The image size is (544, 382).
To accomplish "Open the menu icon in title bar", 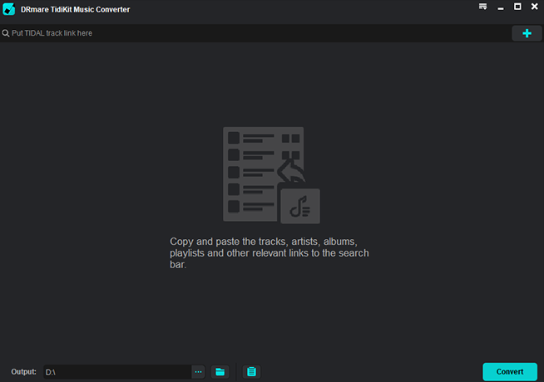I will coord(482,7).
